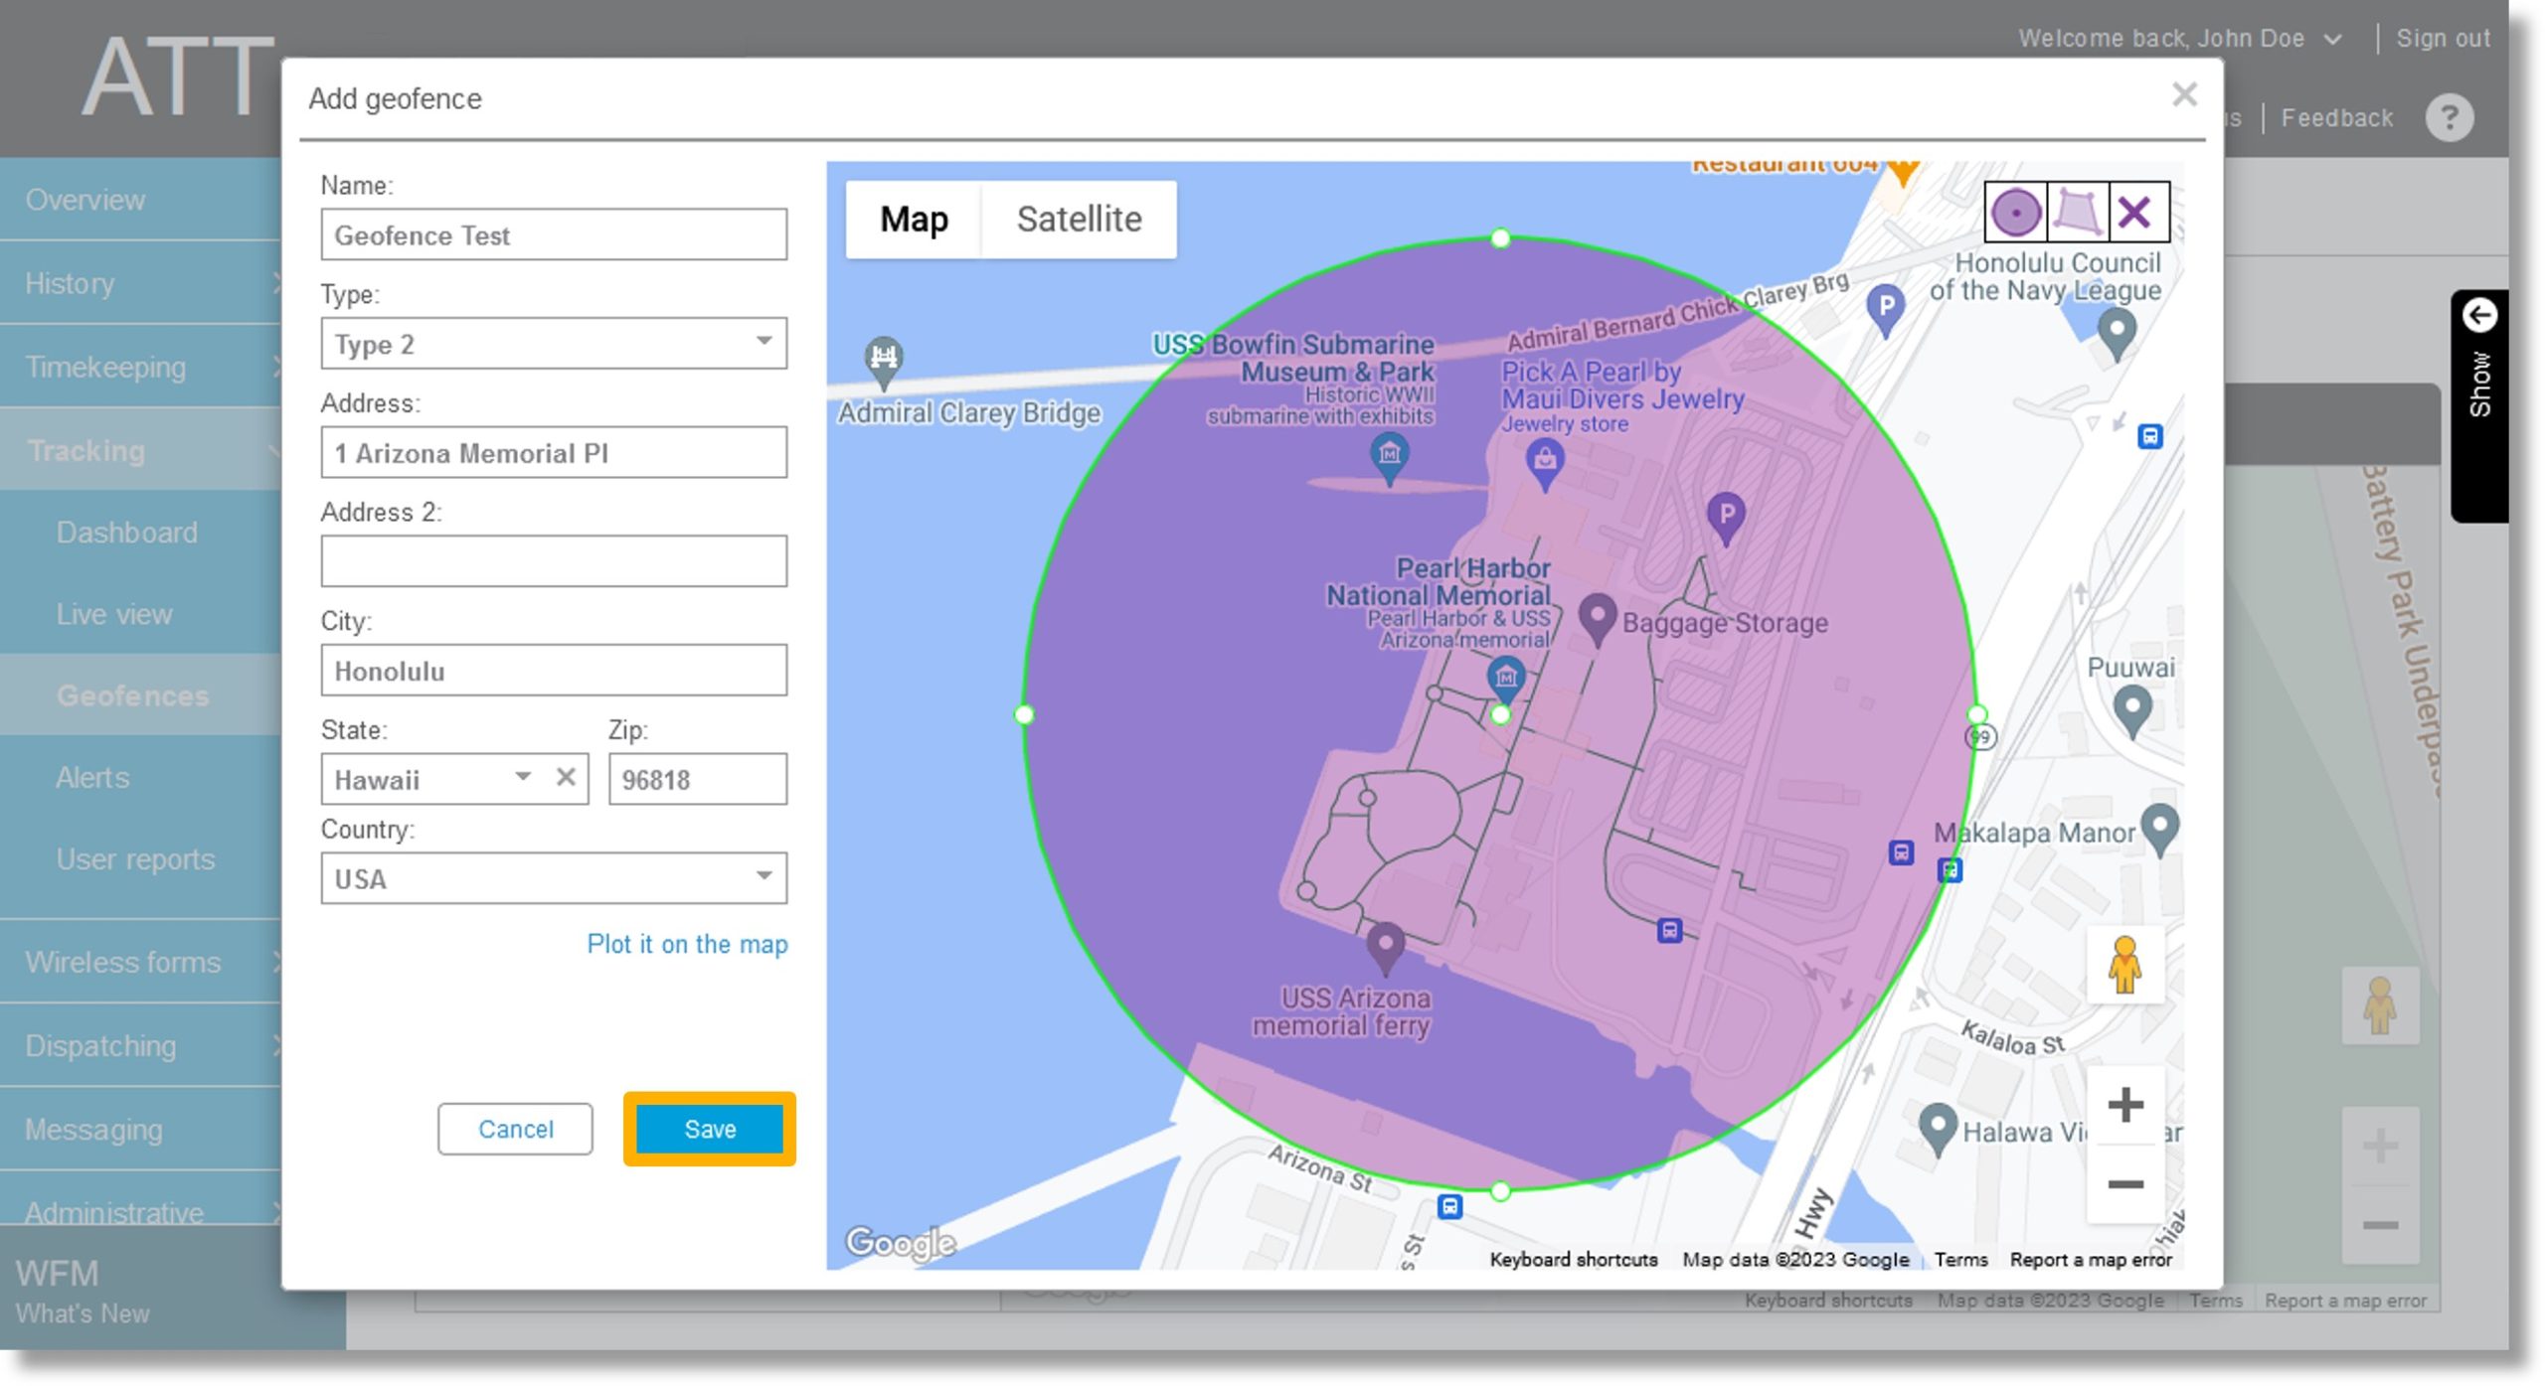Cancel adding the geofence

point(515,1129)
